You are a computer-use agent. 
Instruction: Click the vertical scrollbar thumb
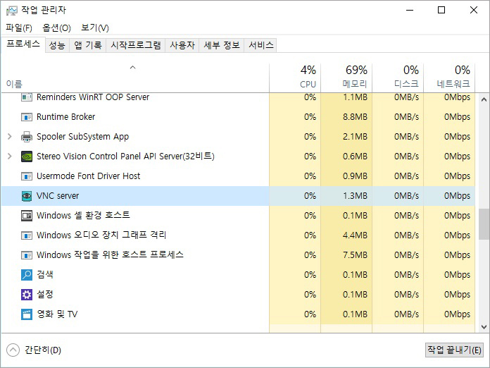(x=484, y=224)
